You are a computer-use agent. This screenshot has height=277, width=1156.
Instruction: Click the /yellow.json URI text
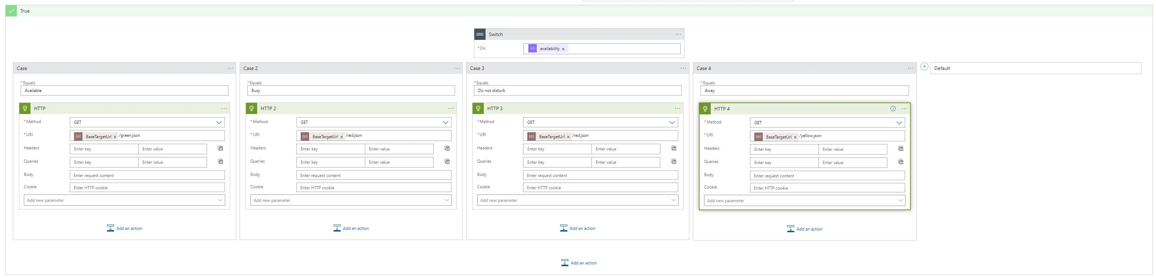(810, 136)
